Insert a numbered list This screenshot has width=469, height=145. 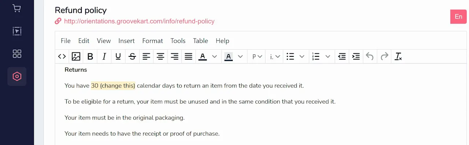(x=316, y=56)
